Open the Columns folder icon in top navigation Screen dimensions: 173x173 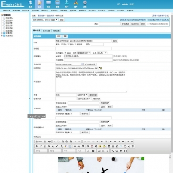48,3
